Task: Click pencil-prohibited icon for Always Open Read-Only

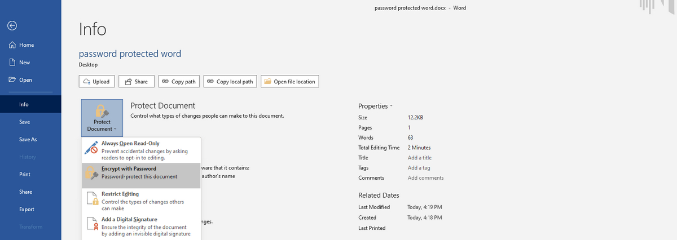Action: (92, 148)
